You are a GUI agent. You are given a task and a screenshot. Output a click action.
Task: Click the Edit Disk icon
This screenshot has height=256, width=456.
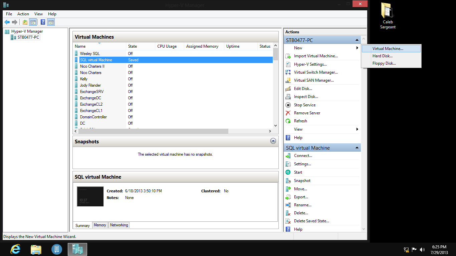click(288, 89)
